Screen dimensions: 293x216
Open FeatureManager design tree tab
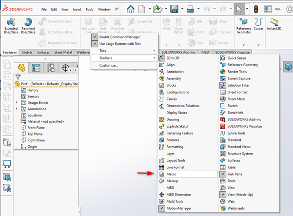21,67
